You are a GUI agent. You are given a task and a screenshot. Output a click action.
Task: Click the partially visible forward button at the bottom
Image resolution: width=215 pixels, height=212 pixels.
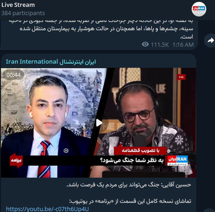tap(210, 210)
